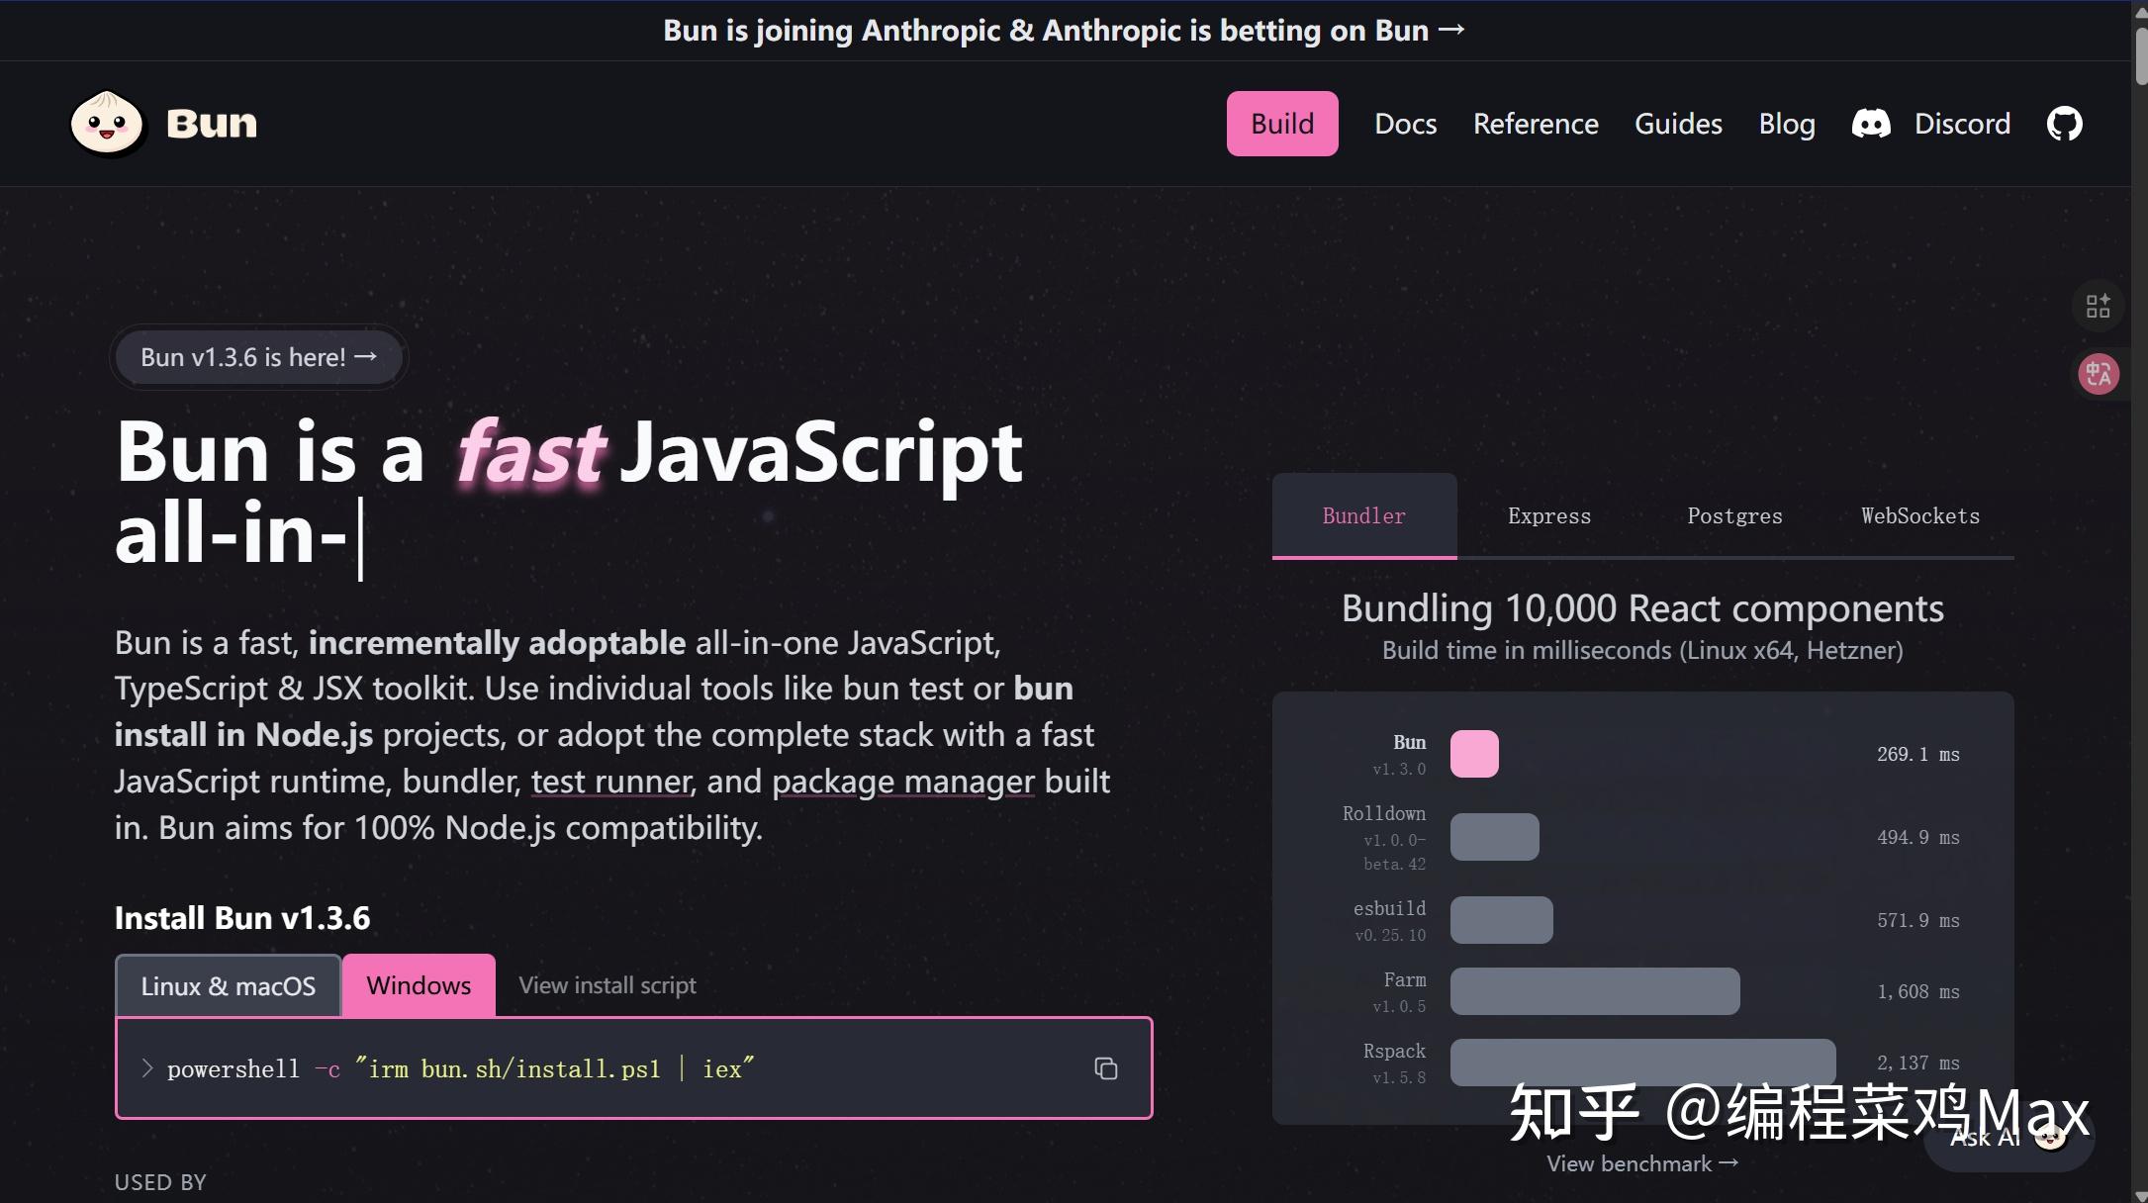Follow the View benchmark link
2148x1203 pixels.
click(1641, 1163)
